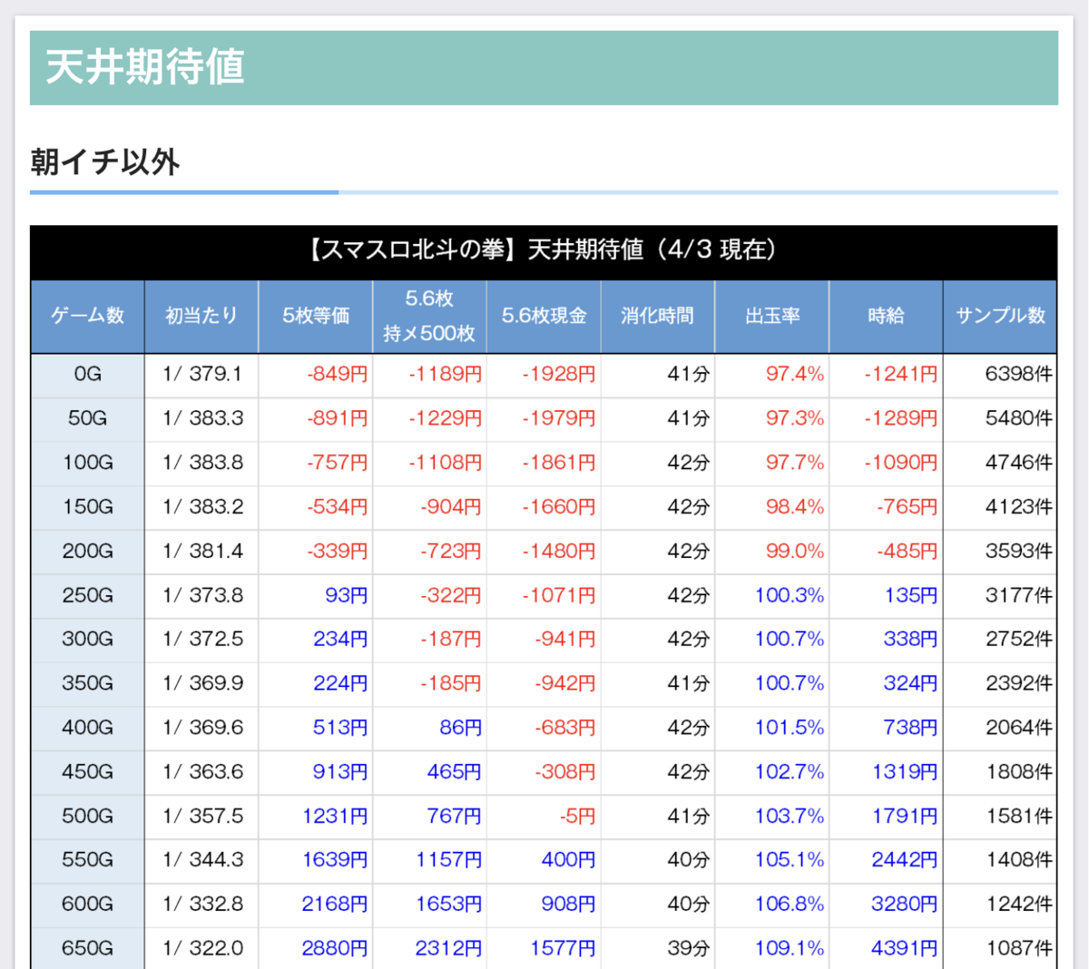The image size is (1089, 969).
Task: Click the 6398件 cell
Action: coord(1000,375)
